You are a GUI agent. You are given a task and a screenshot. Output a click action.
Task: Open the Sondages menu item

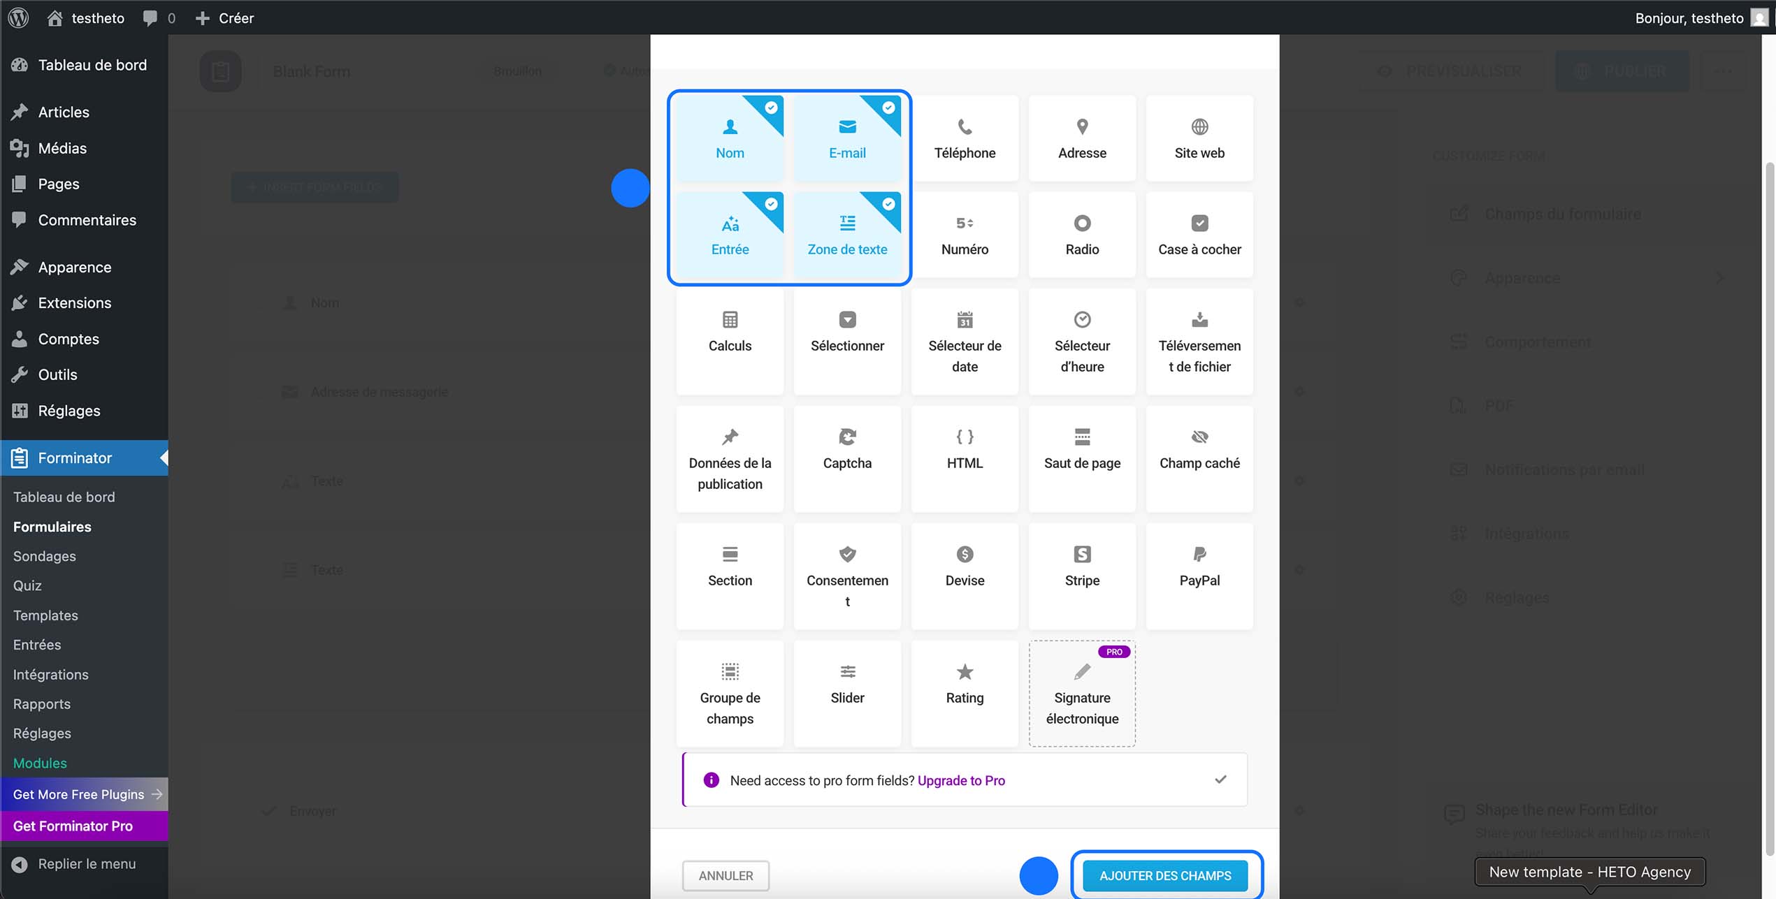click(x=43, y=556)
